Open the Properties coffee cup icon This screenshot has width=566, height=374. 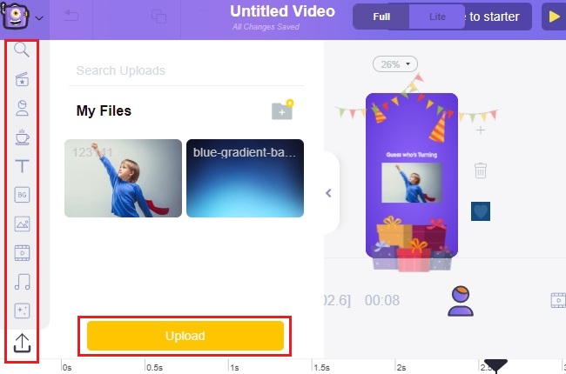tap(22, 137)
